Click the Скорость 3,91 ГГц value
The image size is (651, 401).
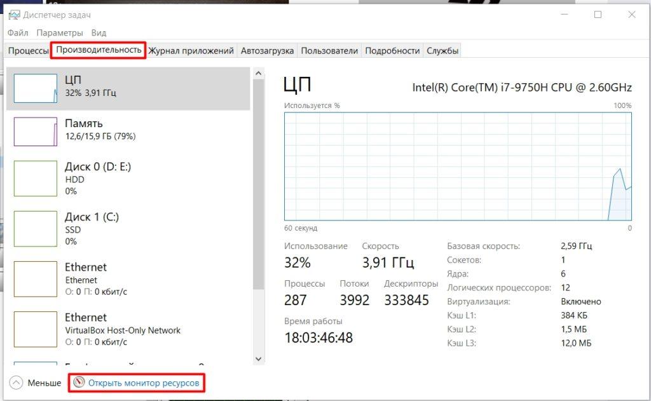click(x=388, y=262)
